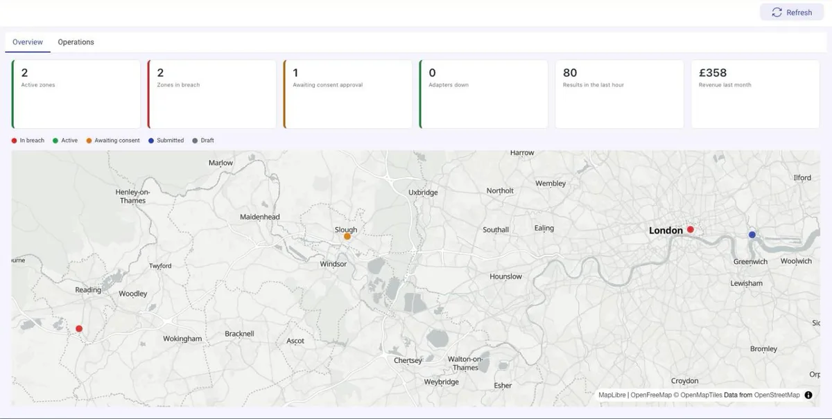Click the London label on the map
The width and height of the screenshot is (832, 419).
666,231
